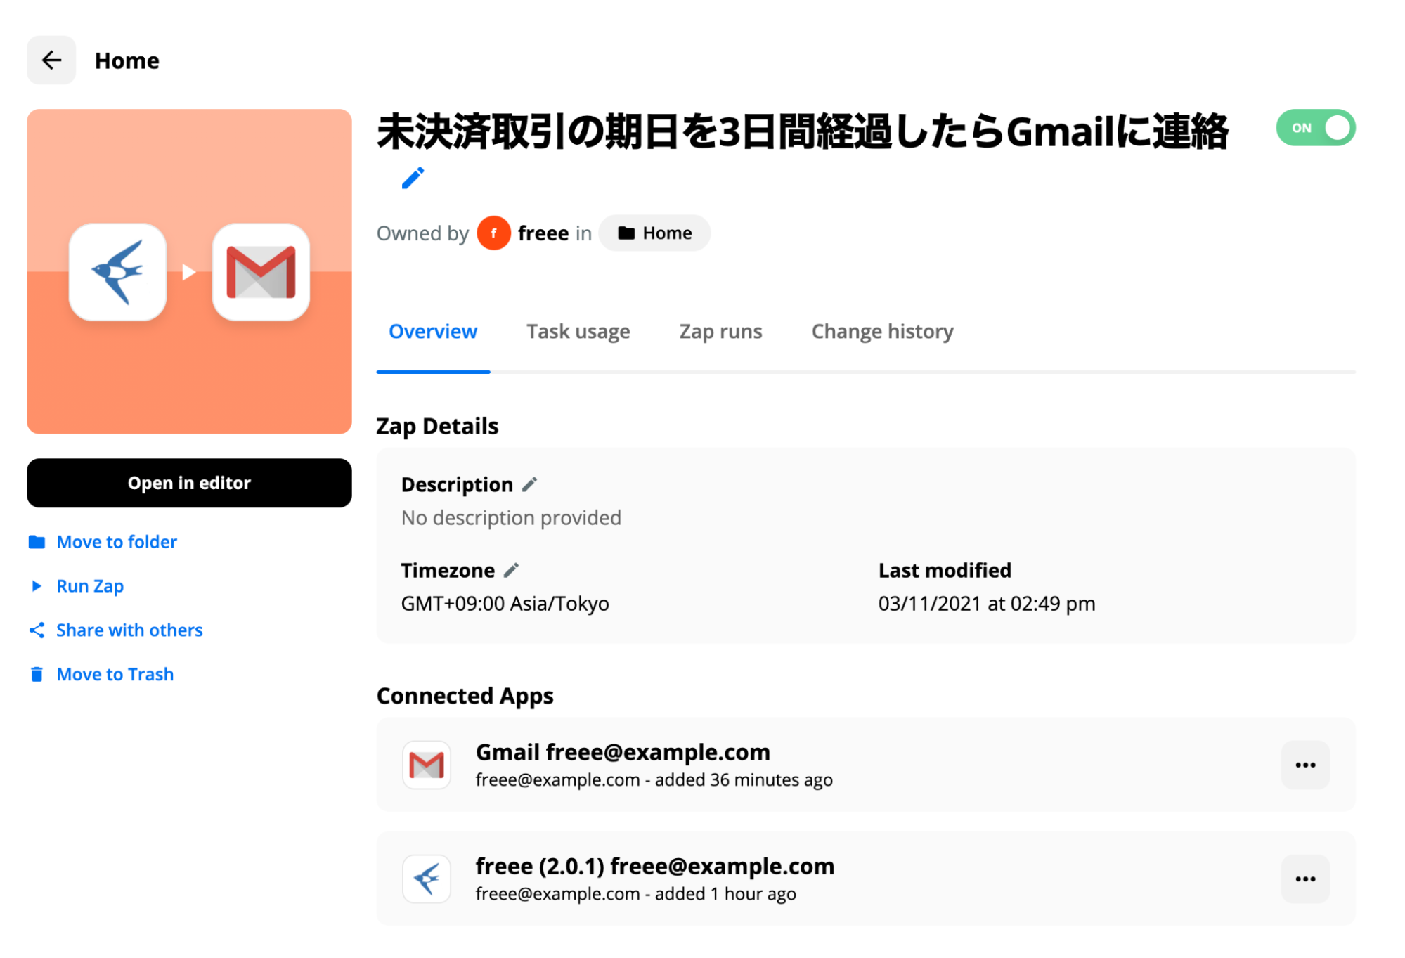Click the freee owner avatar
The height and width of the screenshot is (958, 1405).
pos(493,233)
